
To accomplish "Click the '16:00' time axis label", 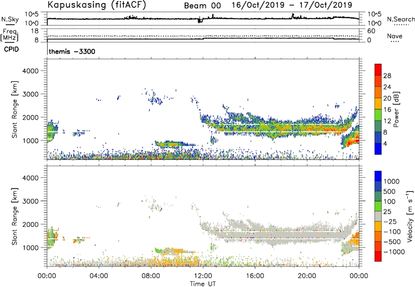I will [255, 276].
